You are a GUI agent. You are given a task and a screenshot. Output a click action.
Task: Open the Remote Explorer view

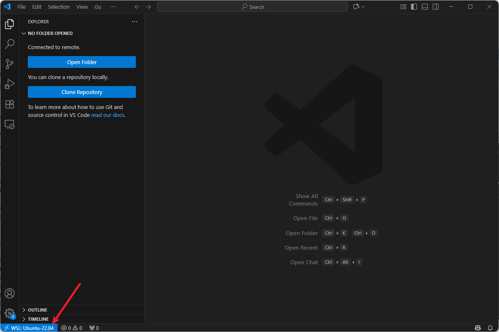[10, 124]
